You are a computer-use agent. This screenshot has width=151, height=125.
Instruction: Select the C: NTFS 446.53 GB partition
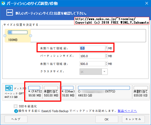(104, 92)
